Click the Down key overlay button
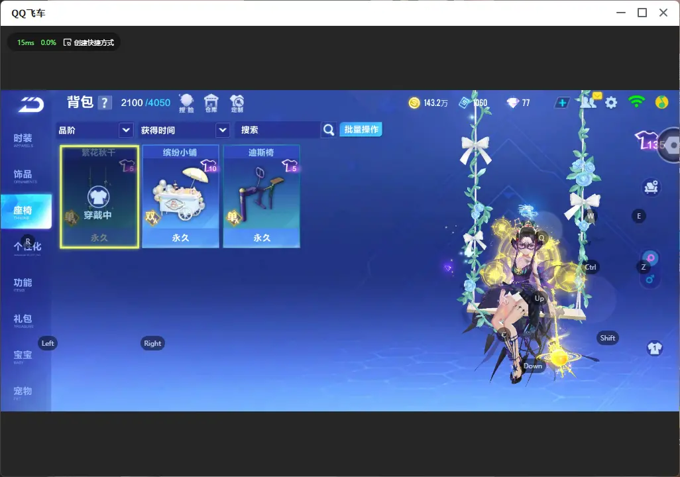The width and height of the screenshot is (680, 477). (533, 366)
